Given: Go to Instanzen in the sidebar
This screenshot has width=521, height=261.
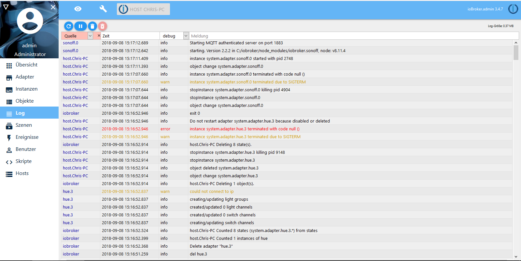Looking at the screenshot, I should coord(26,89).
